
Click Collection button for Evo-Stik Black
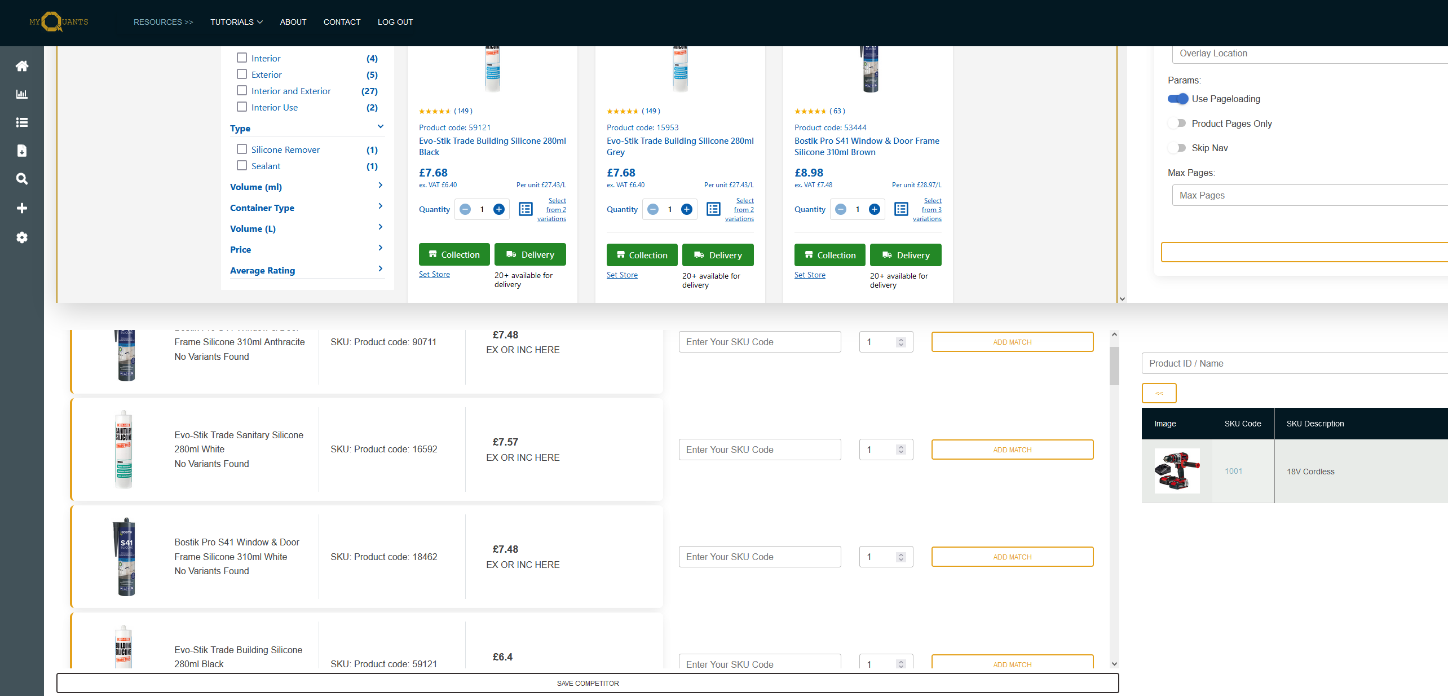pyautogui.click(x=454, y=254)
